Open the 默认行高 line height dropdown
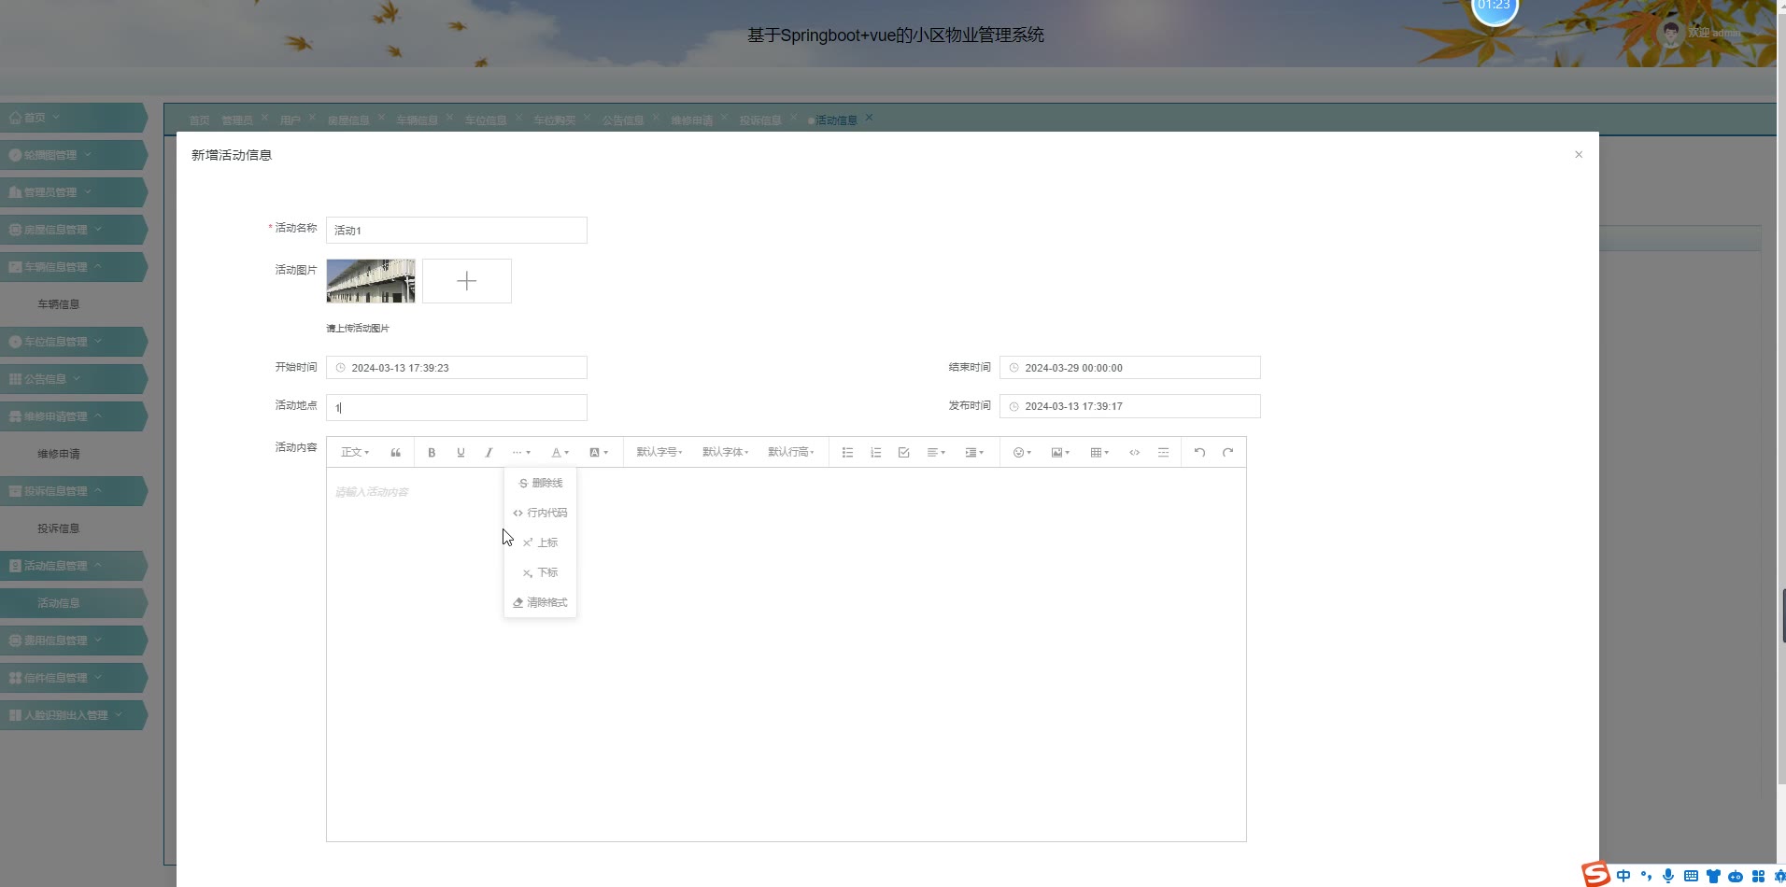 click(x=791, y=453)
